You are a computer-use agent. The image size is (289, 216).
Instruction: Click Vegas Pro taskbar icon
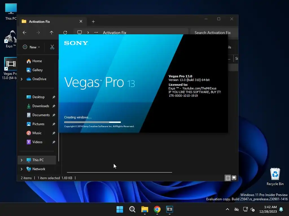(170, 209)
